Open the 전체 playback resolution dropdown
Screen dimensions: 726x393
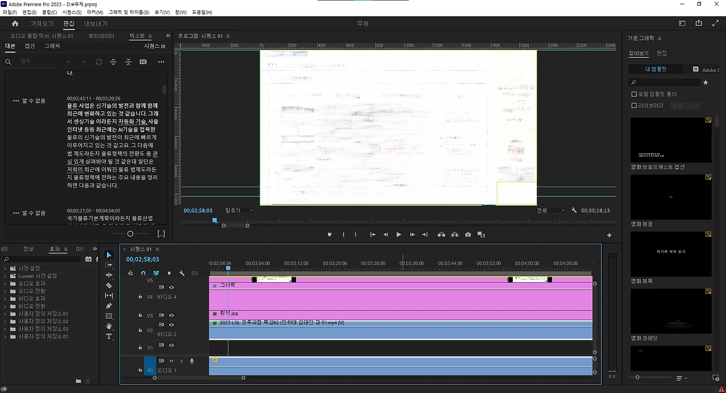click(551, 210)
